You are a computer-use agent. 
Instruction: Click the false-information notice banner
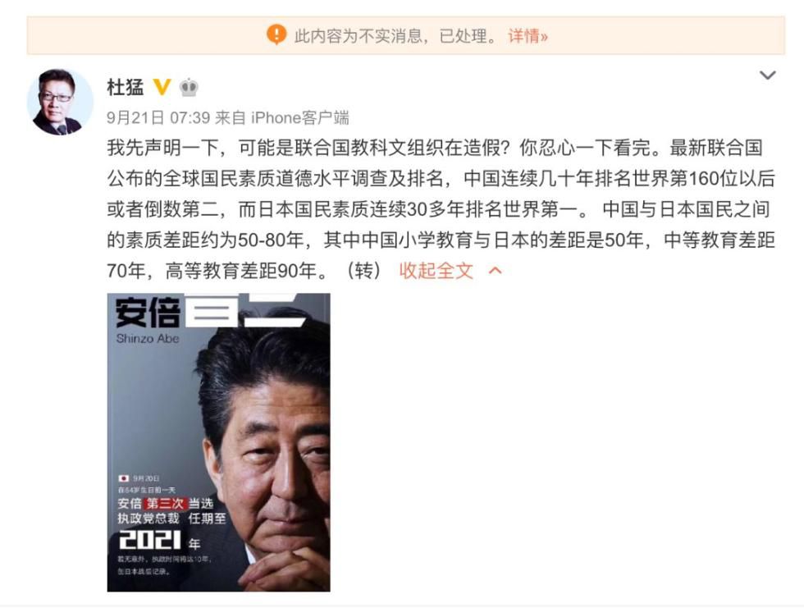[x=405, y=35]
